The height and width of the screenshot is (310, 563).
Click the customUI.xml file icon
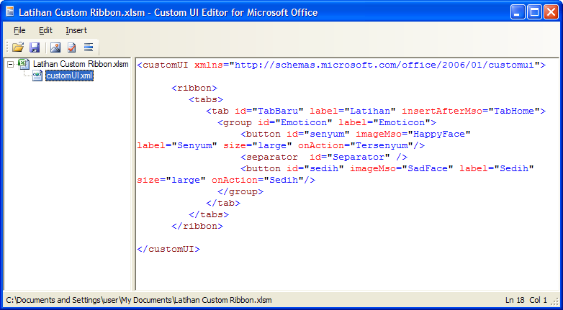pyautogui.click(x=37, y=76)
